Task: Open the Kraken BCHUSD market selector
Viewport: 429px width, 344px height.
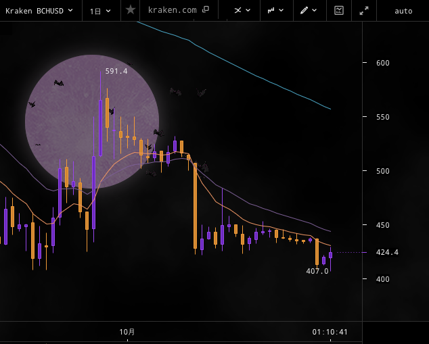Action: point(39,11)
